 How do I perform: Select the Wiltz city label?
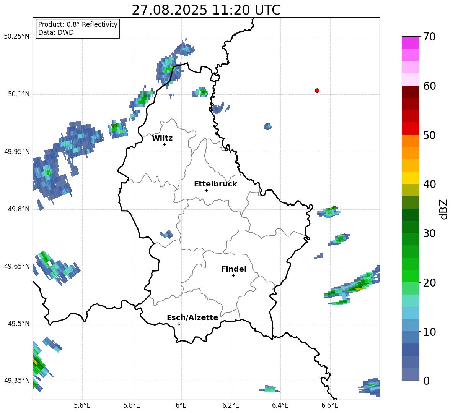tap(162, 138)
